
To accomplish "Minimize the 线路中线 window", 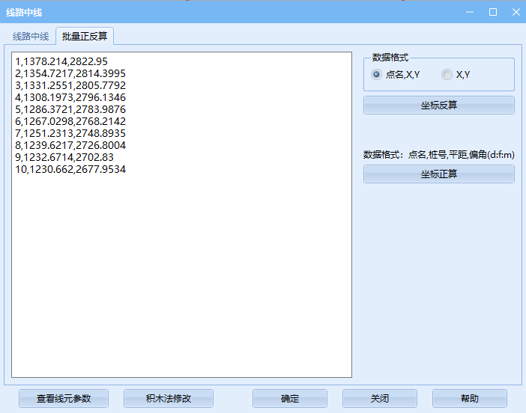I will click(x=470, y=12).
